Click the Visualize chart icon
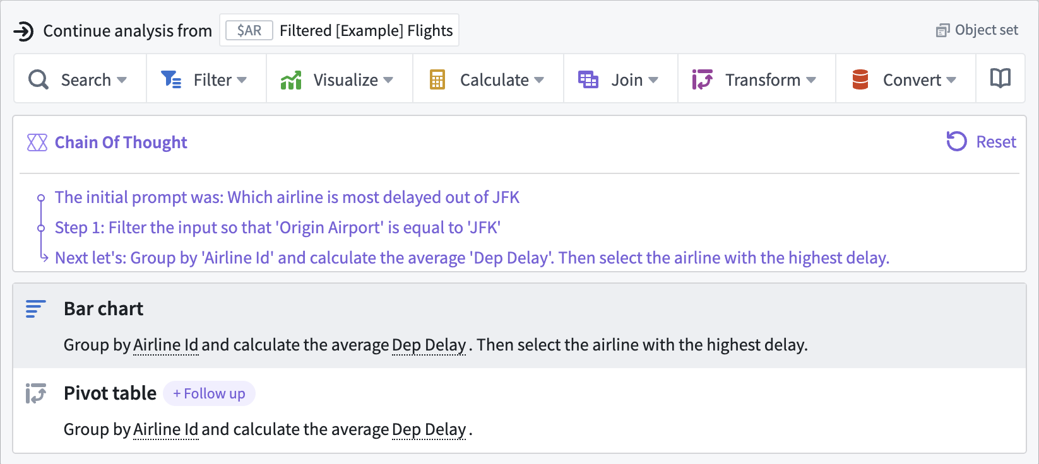This screenshot has height=464, width=1039. click(x=291, y=79)
